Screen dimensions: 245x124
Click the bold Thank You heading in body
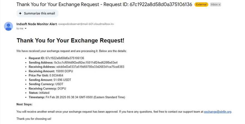coord(70,41)
